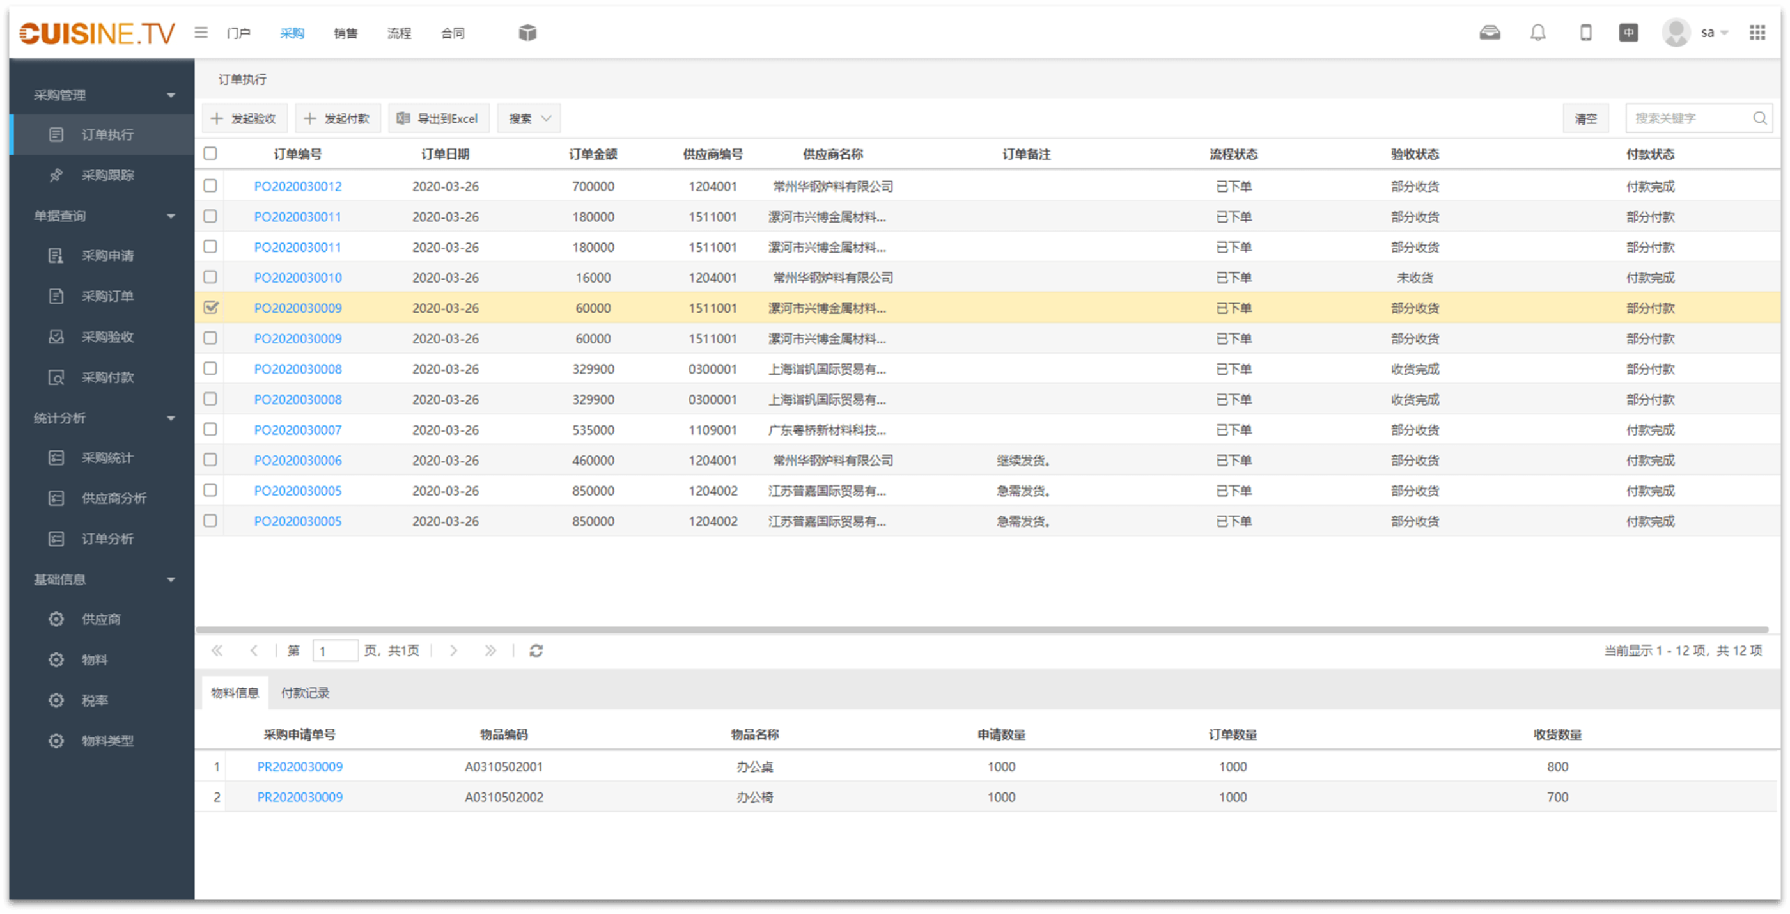Click the hamburger menu icon beside logo
The image size is (1790, 914).
tap(201, 32)
